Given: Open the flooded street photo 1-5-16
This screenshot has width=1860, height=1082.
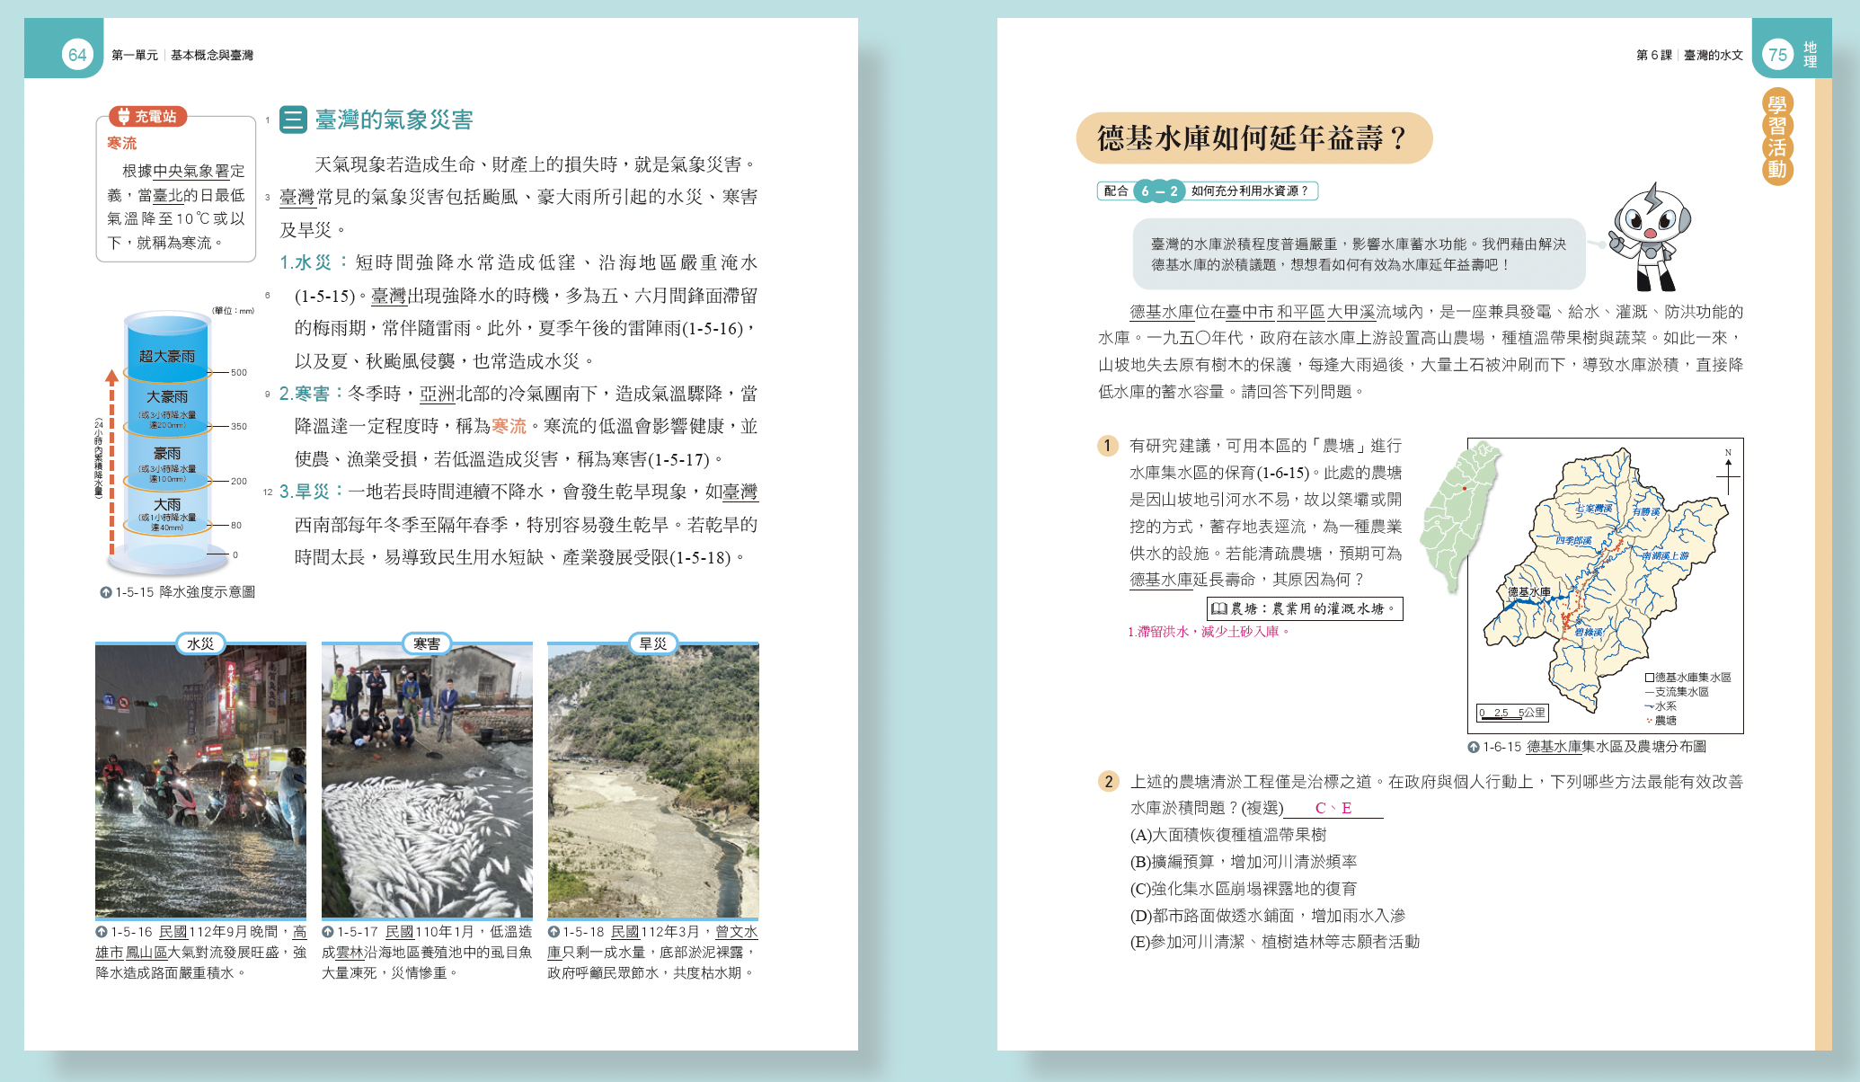Looking at the screenshot, I should [x=200, y=781].
